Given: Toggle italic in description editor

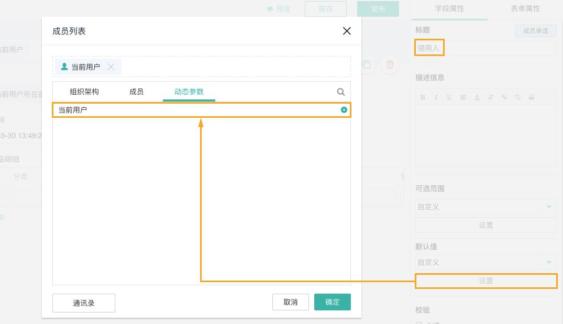Looking at the screenshot, I should click(x=436, y=97).
